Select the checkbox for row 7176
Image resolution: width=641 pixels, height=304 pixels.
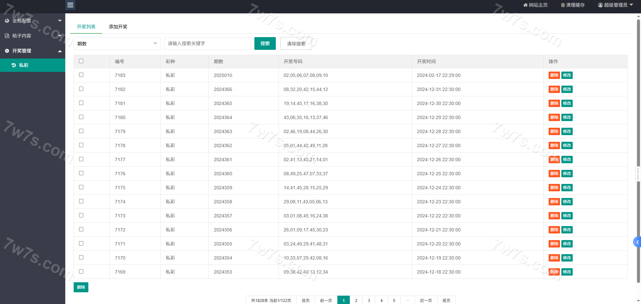(81, 173)
